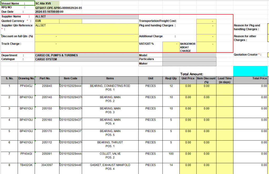Select the Lead Time (in days) header

[225, 80]
